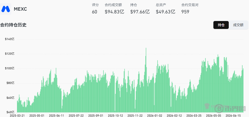Click the 2025-05-01 x-axis date
Screen dimensions: 249x117
tap(37, 115)
